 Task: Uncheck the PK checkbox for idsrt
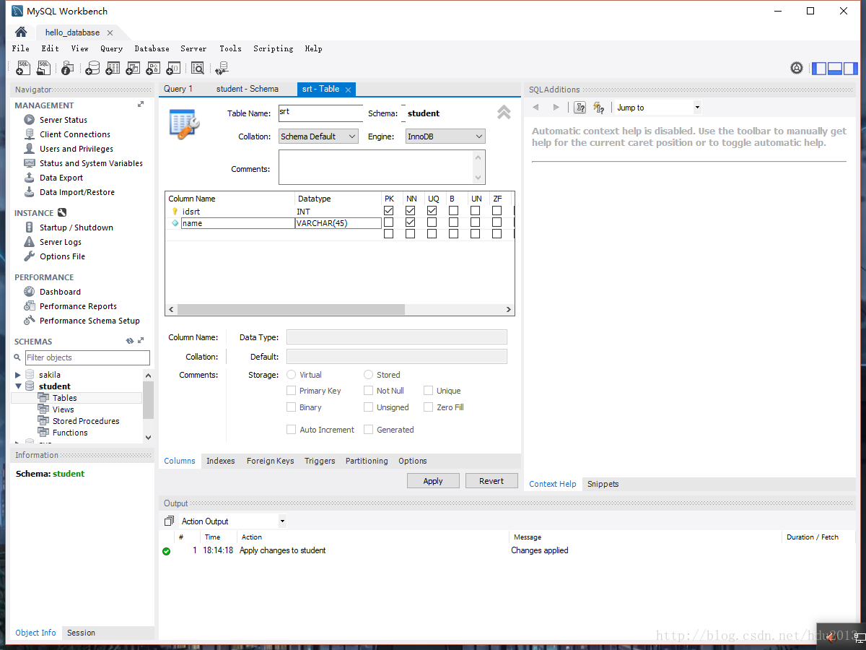pyautogui.click(x=389, y=211)
